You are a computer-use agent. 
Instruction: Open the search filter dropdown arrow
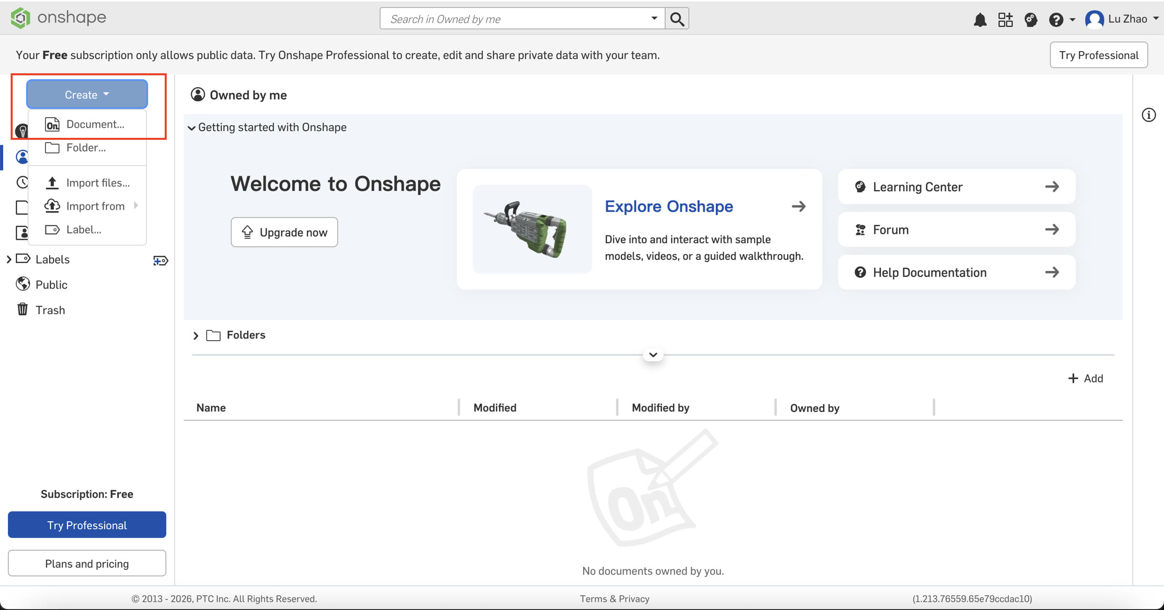tap(654, 18)
